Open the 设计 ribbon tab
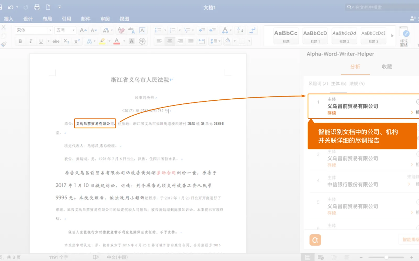 pyautogui.click(x=28, y=19)
